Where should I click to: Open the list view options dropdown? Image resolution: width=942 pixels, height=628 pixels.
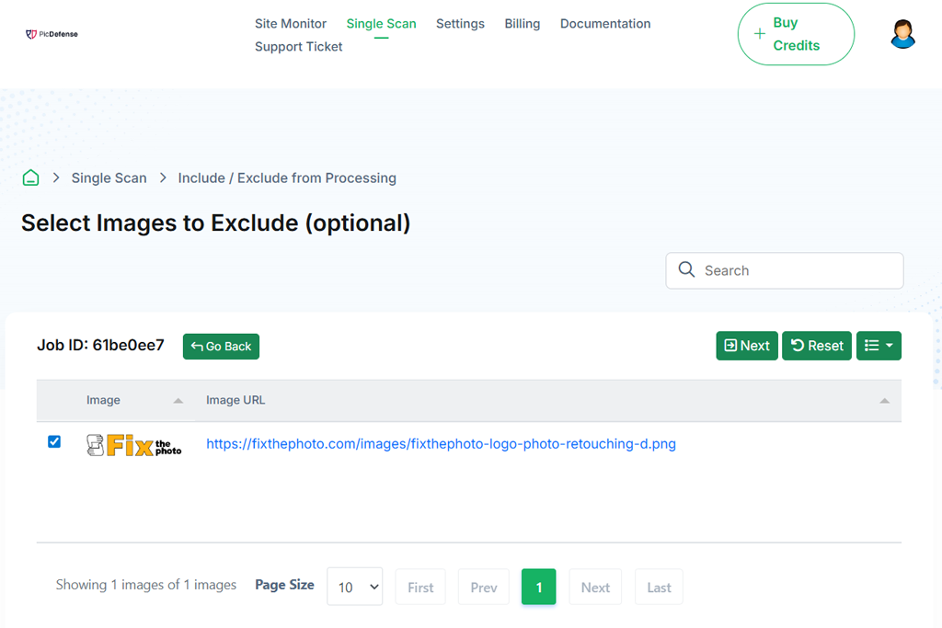[879, 346]
